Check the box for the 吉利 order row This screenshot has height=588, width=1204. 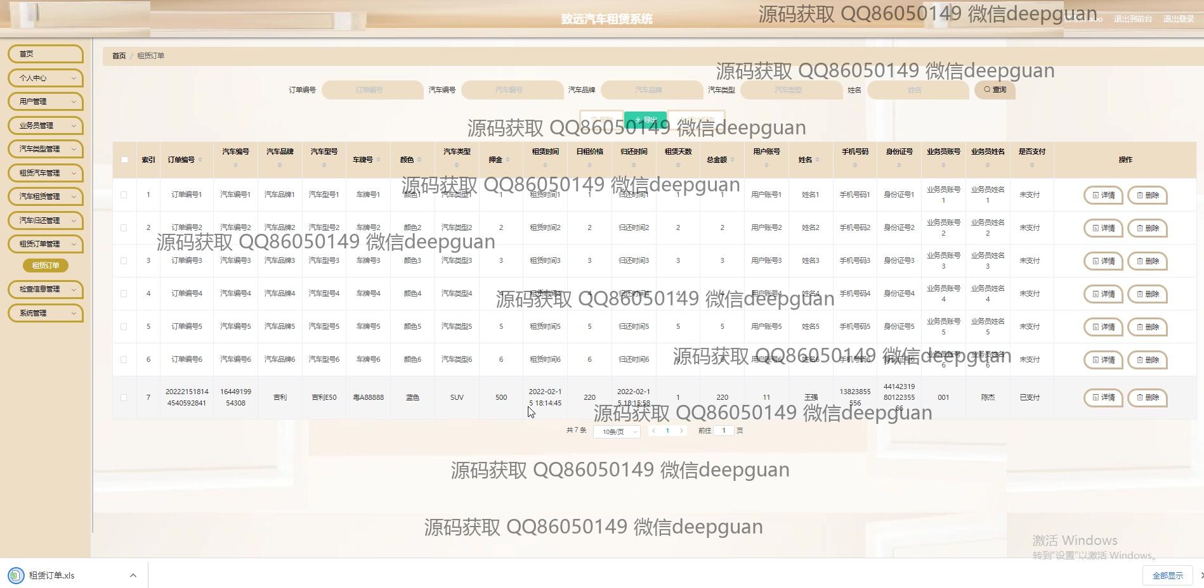click(x=124, y=398)
